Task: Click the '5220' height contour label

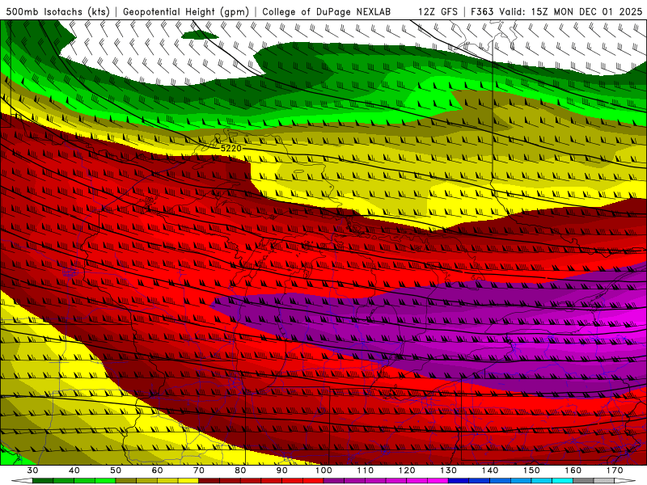Action: point(230,148)
